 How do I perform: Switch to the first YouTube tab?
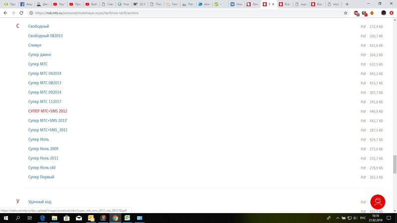(x=59, y=4)
